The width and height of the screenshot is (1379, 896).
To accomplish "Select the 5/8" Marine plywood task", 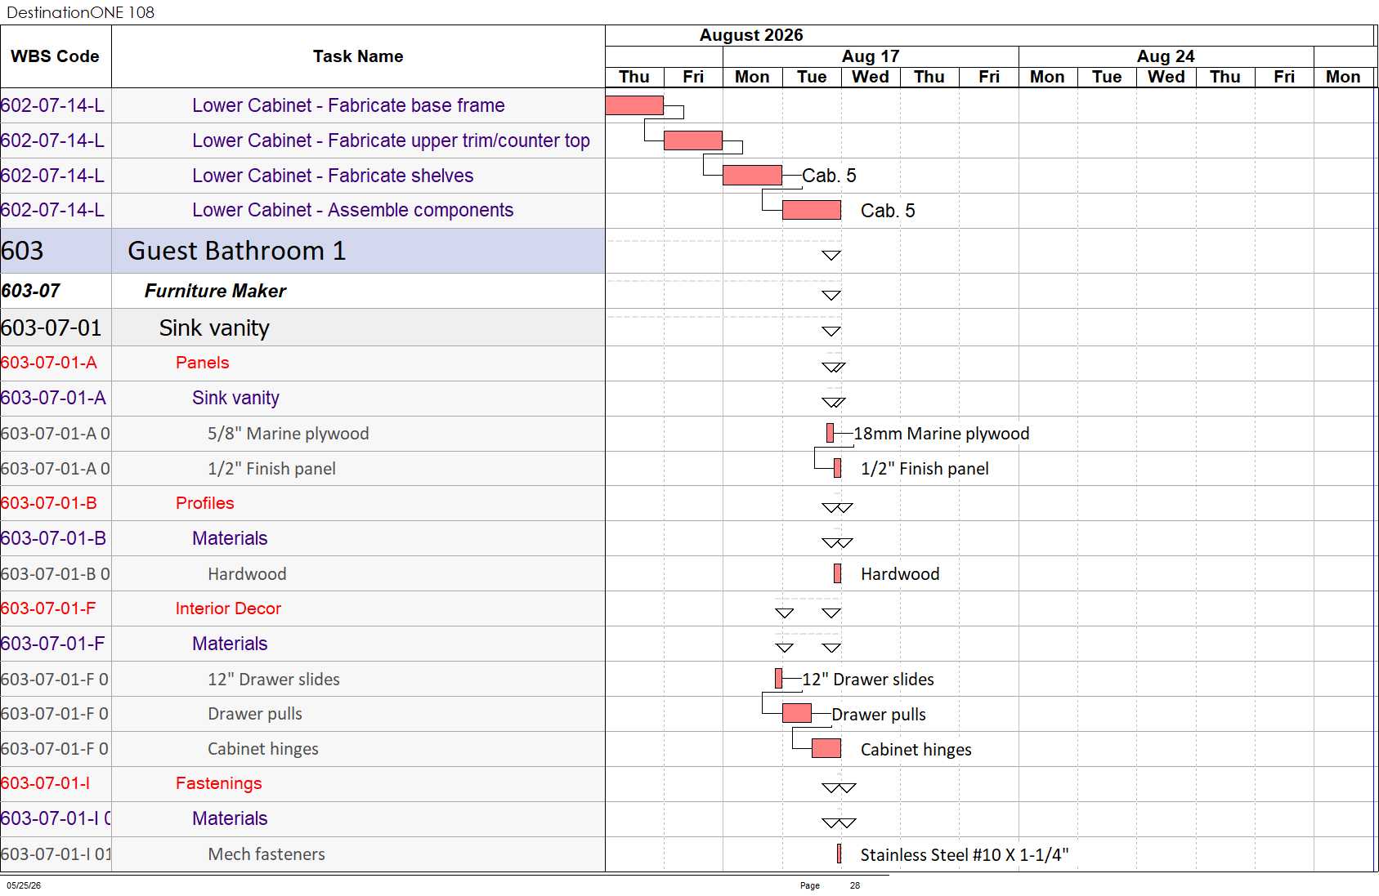I will click(288, 434).
